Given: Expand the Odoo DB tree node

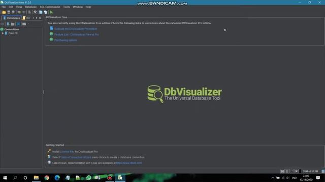Looking at the screenshot, I should pos(3,33).
